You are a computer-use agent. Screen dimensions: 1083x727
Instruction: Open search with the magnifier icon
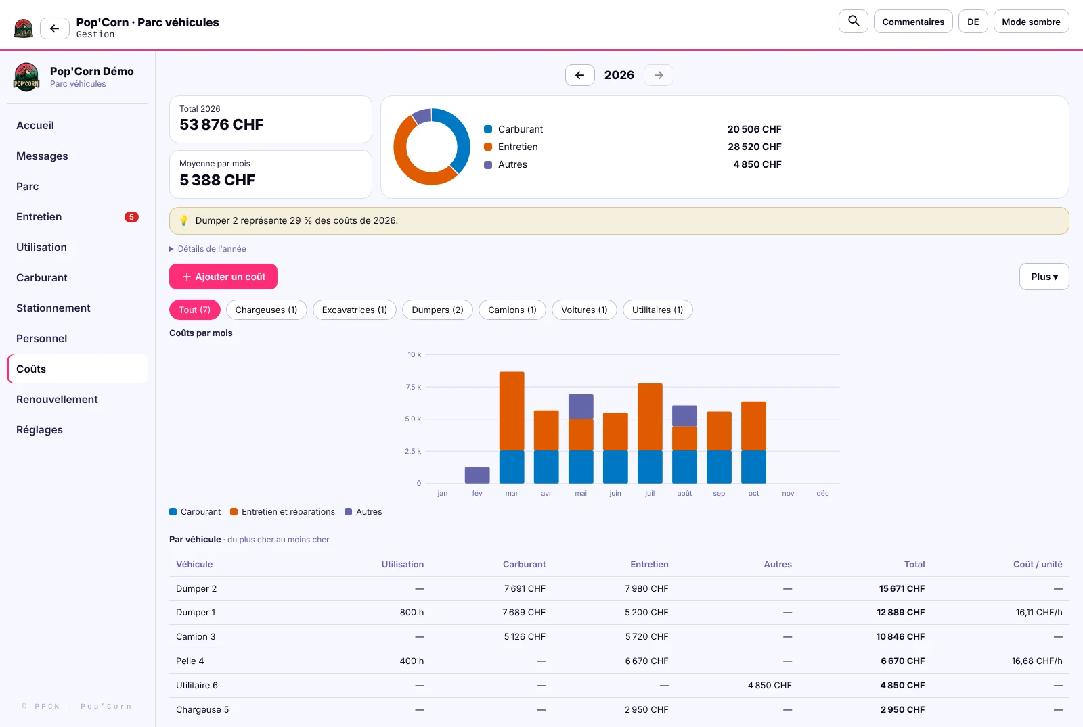coord(854,21)
